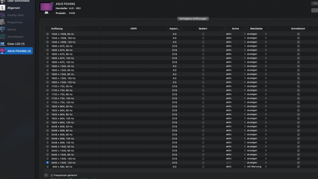Select radio button for 3440 × 1440, 120 Hz
This screenshot has width=318, height=179.
tap(47, 163)
